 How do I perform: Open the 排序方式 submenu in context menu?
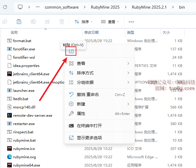99,73
